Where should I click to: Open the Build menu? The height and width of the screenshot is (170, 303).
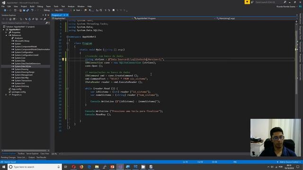pos(32,6)
